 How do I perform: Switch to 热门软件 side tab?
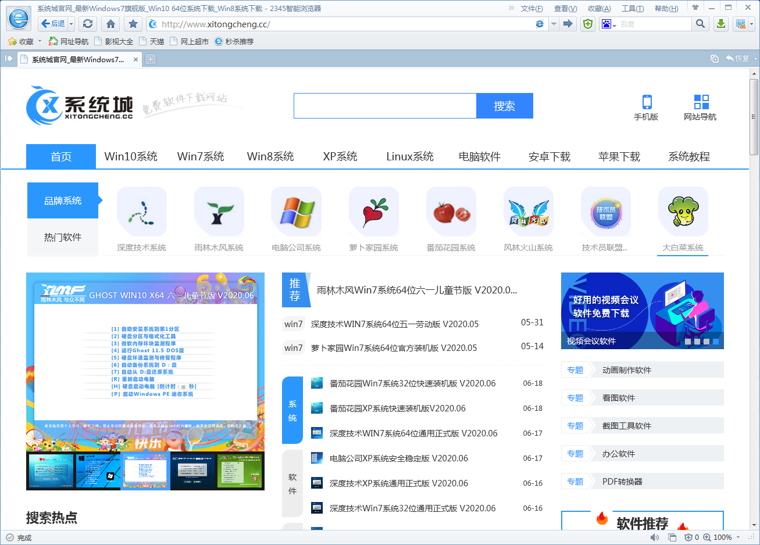pos(63,237)
